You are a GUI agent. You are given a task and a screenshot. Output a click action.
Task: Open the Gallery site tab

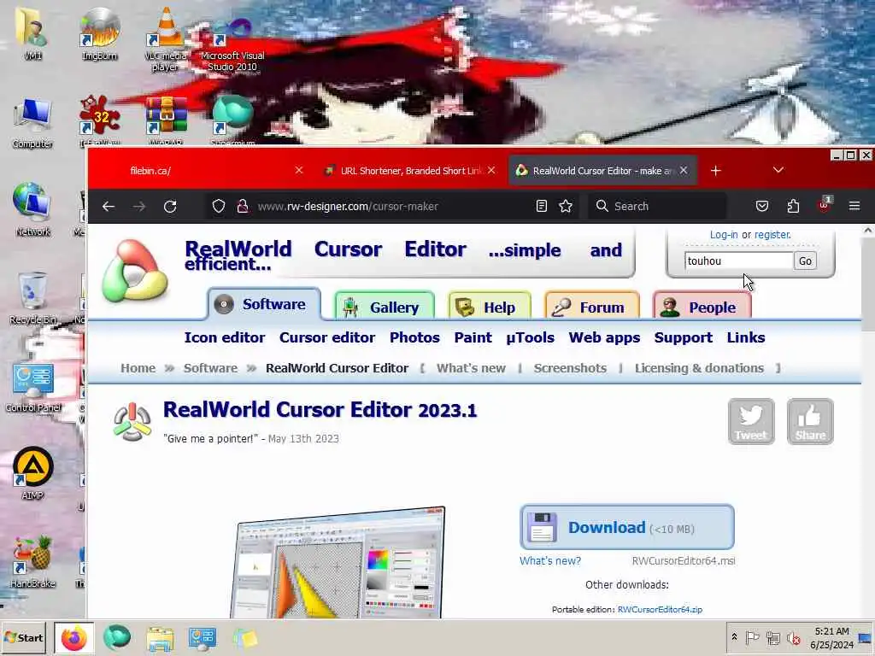[x=385, y=307]
